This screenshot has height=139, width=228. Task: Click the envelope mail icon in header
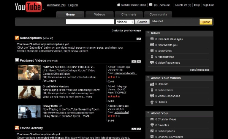(x=150, y=5)
